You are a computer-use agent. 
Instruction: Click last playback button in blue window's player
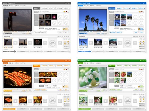pyautogui.click(x=86, y=33)
